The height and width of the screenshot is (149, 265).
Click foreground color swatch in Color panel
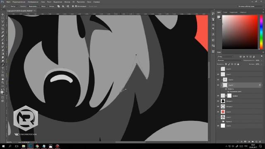[219, 17]
